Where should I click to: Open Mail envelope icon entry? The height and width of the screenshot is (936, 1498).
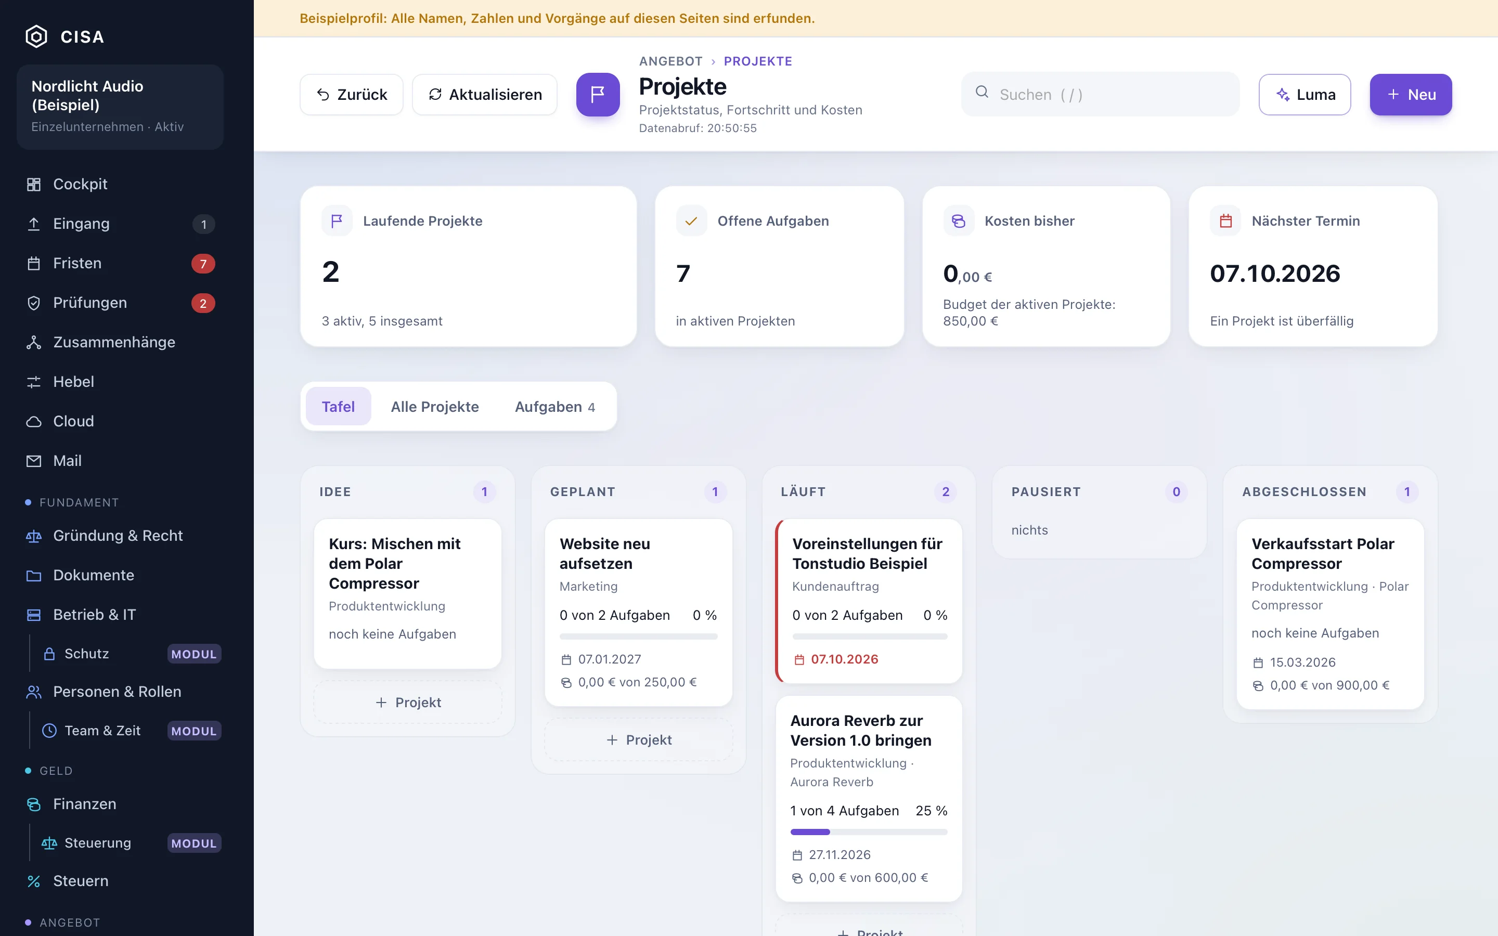[x=34, y=461]
